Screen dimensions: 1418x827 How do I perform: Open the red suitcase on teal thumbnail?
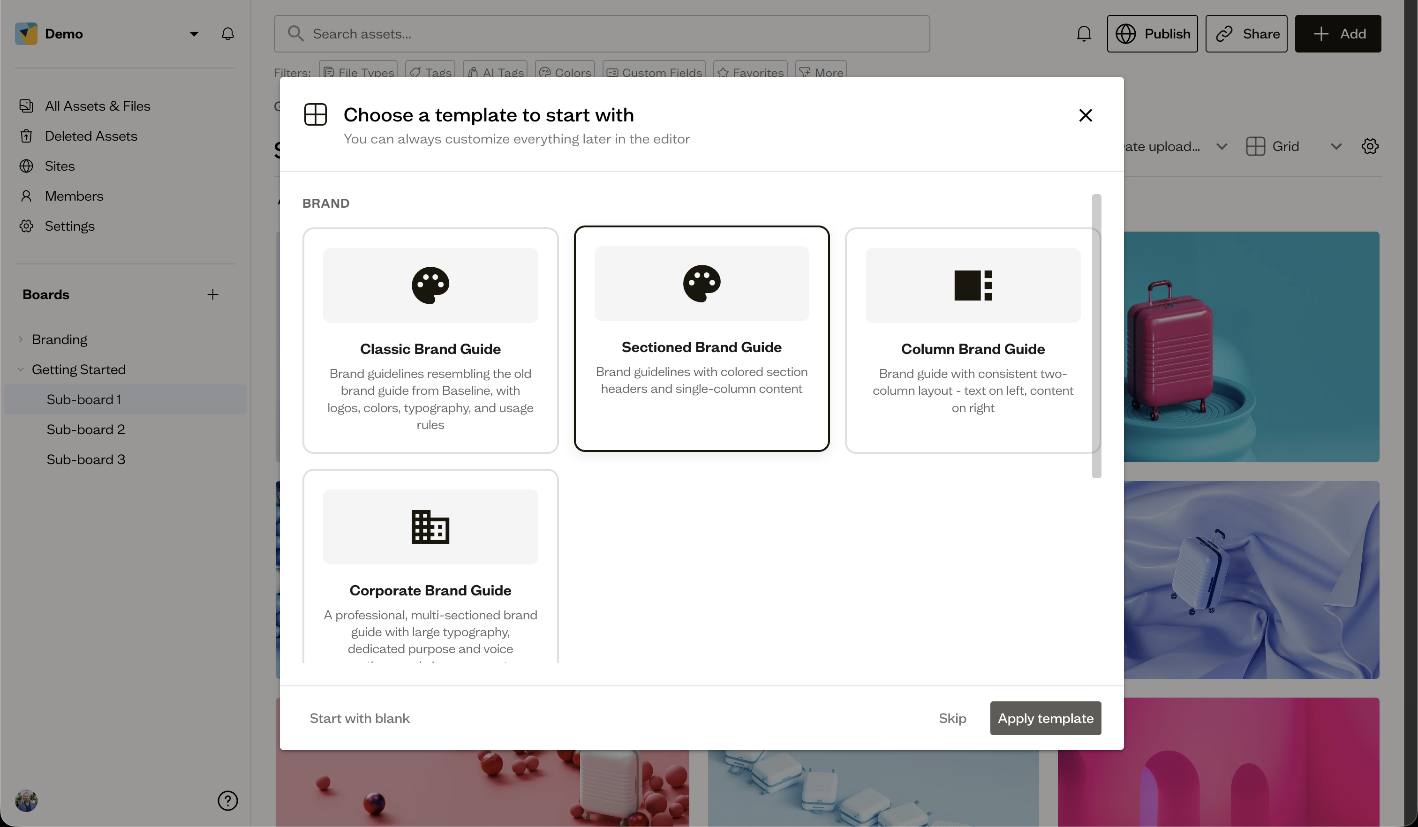pyautogui.click(x=1252, y=347)
